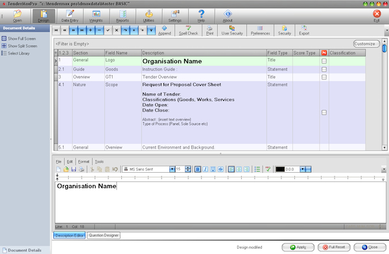The height and width of the screenshot is (254, 389).
Task: Toggle bulleted list in editor
Action: pyautogui.click(x=257, y=170)
